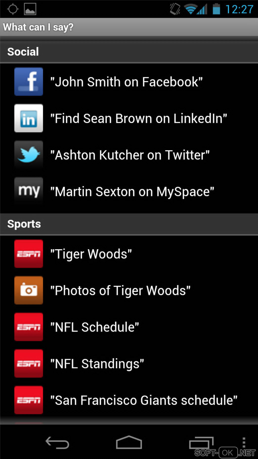Tap the ESPN icon beside NFL Schedule
The image size is (258, 459).
pos(29,327)
